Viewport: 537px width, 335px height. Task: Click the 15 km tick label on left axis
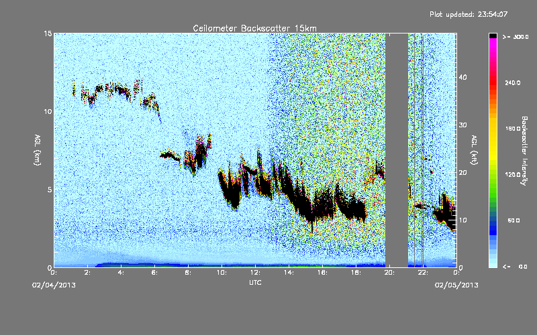(48, 33)
